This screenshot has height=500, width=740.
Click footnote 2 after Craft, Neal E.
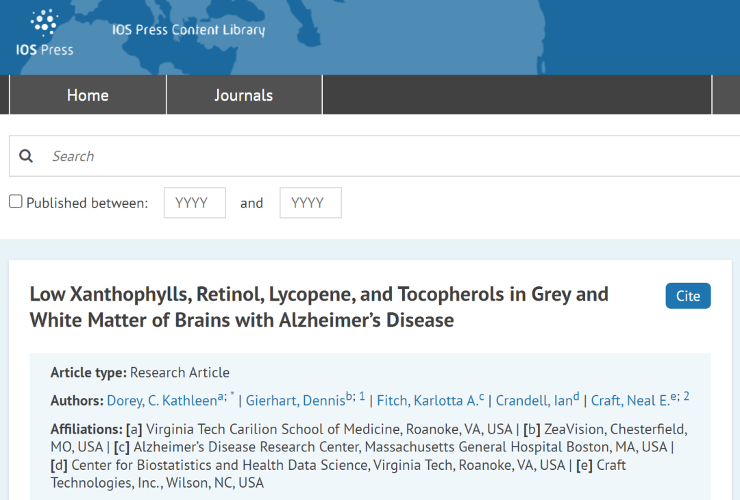pyautogui.click(x=686, y=397)
